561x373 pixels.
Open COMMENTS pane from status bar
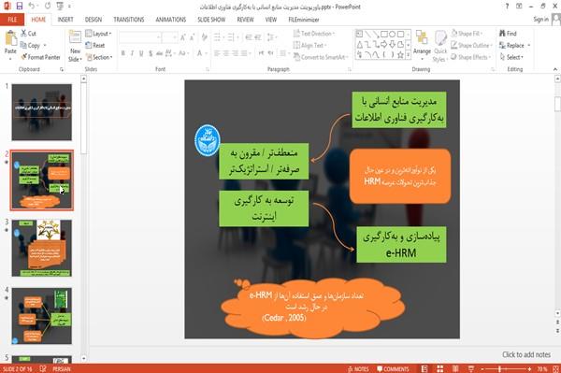click(x=393, y=369)
